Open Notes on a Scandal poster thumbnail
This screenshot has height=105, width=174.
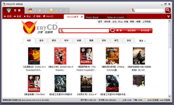pyautogui.click(x=34, y=56)
